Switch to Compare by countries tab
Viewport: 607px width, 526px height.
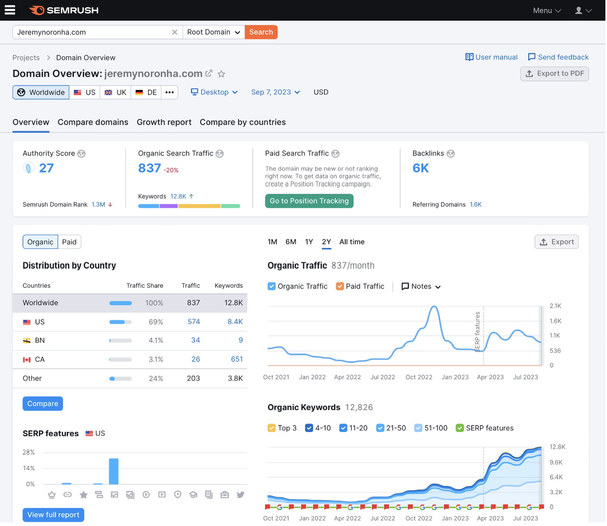point(243,122)
